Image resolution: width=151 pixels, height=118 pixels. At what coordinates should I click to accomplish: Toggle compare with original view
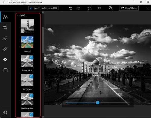pos(100,8)
